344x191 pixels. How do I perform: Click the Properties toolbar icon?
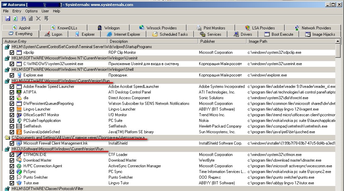click(x=31, y=19)
